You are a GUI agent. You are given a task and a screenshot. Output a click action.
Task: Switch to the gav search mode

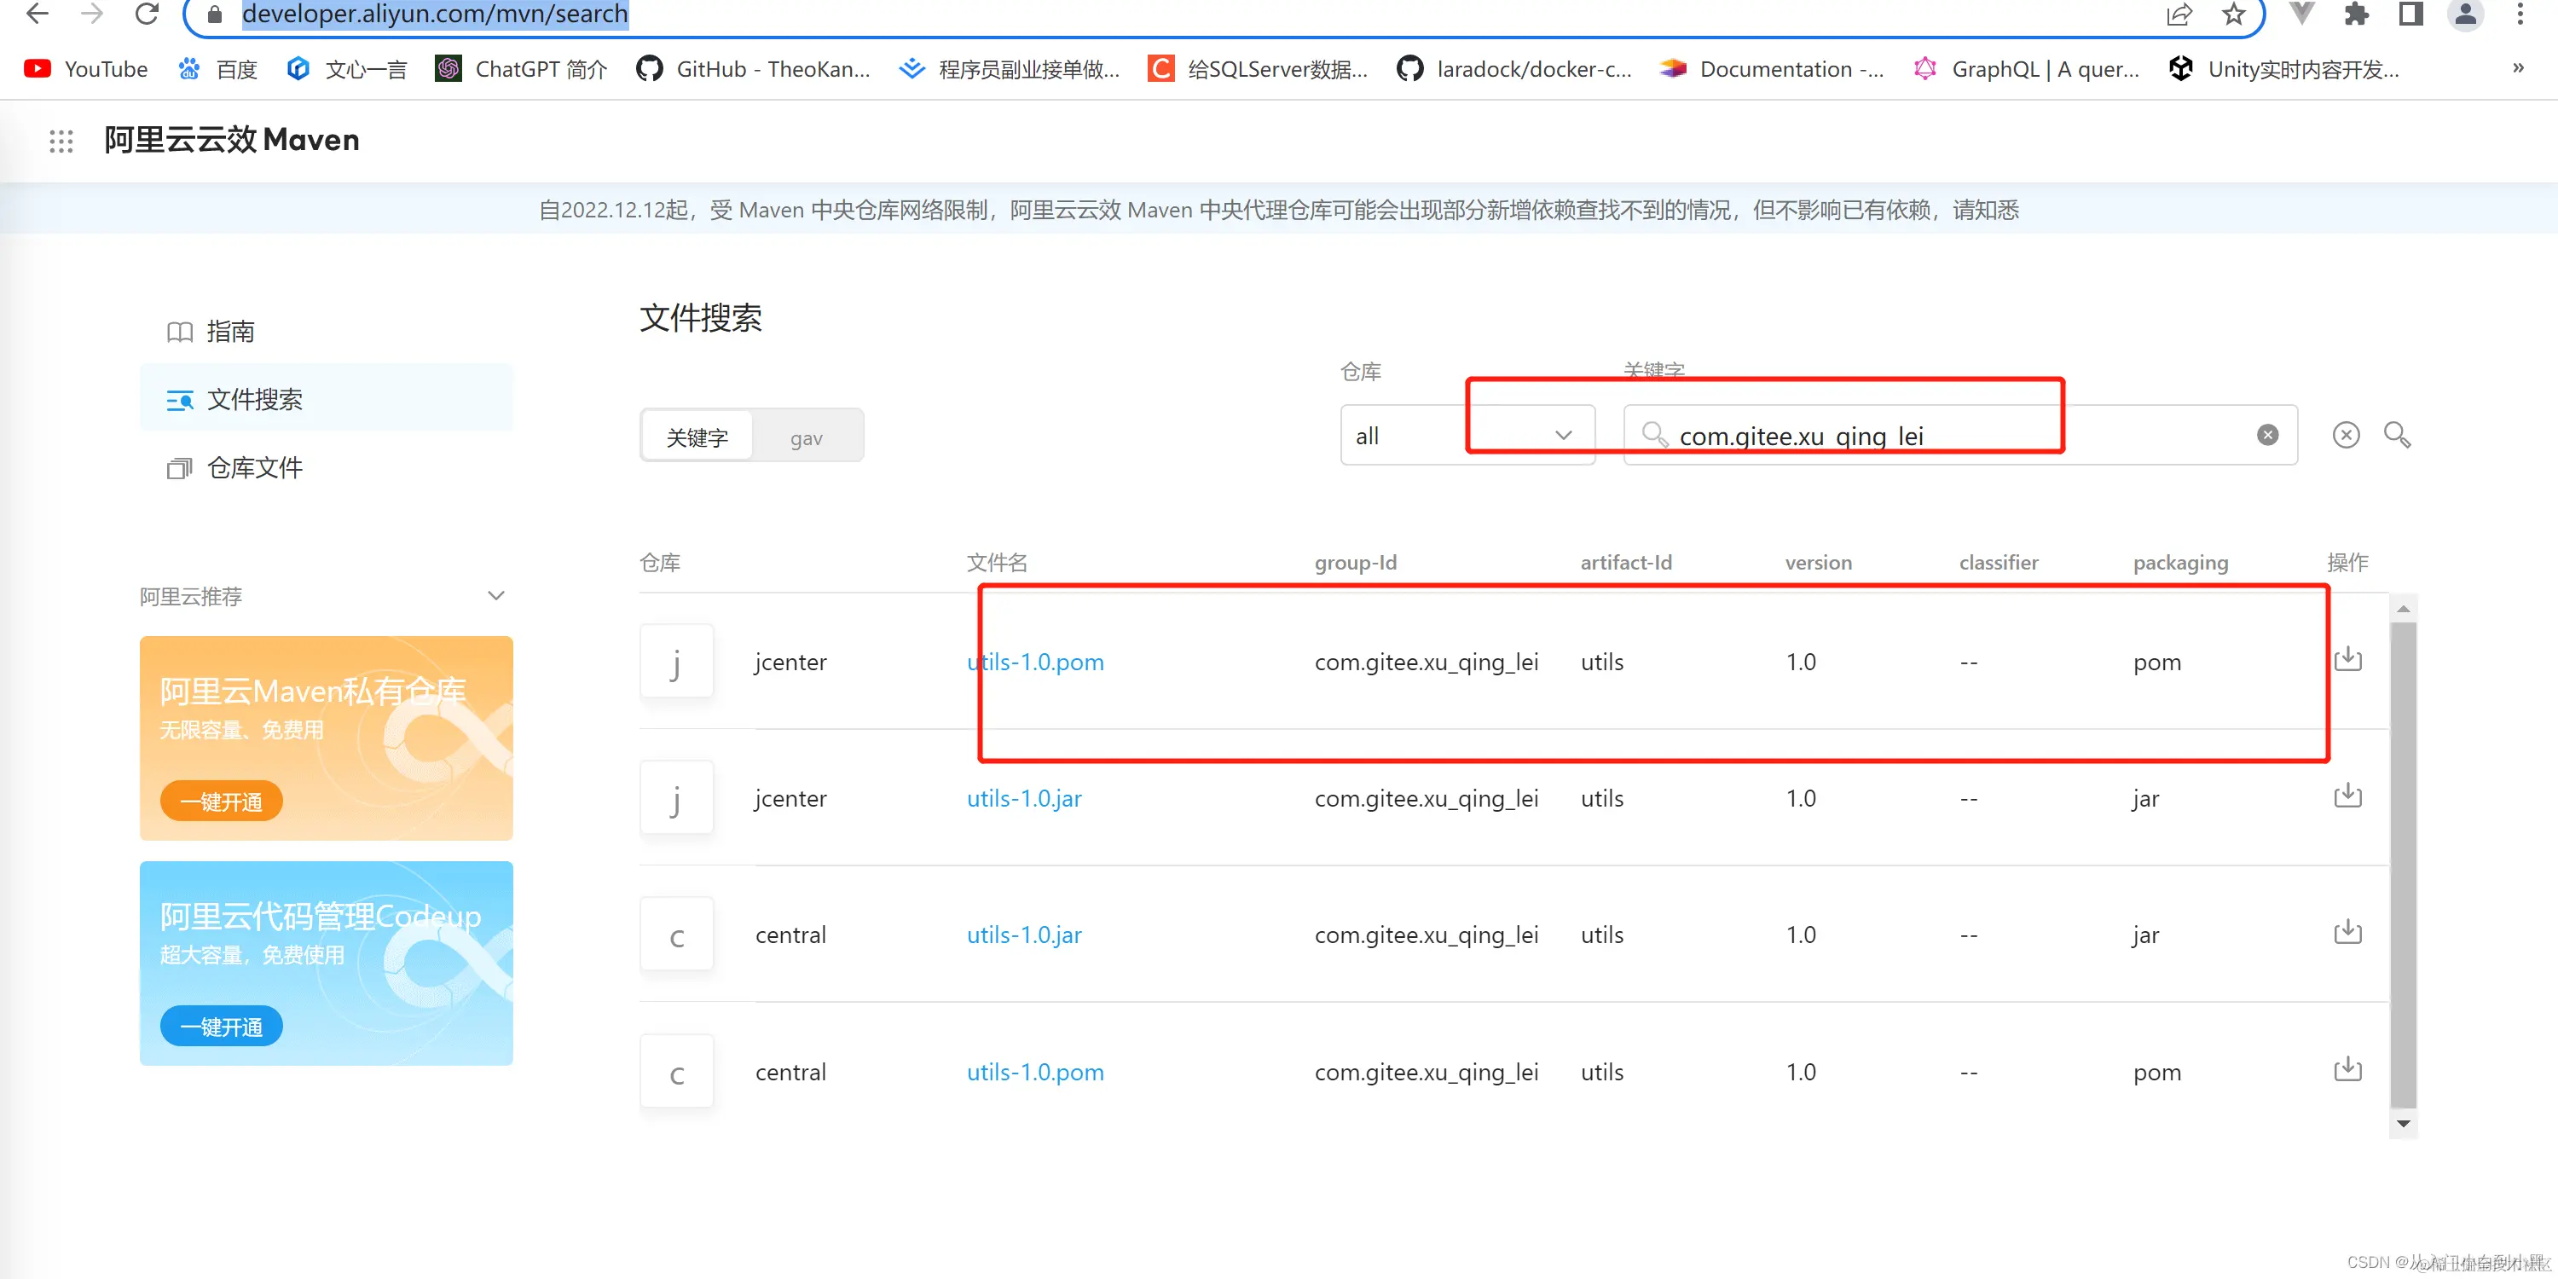pos(807,437)
